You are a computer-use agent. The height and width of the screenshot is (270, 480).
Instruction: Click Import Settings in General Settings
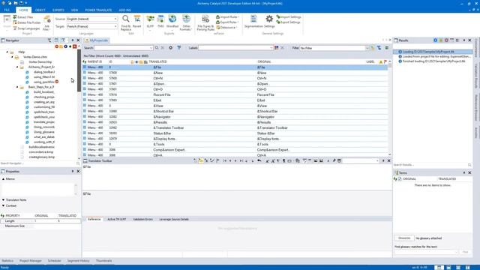pos(289,16)
